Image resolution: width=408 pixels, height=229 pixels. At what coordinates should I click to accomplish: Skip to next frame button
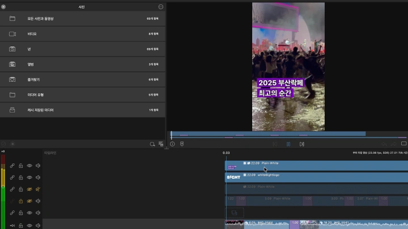(301, 144)
